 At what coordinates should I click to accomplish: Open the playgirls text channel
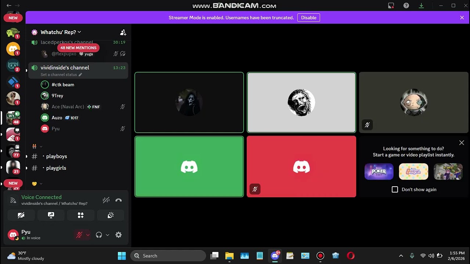(x=78, y=168)
